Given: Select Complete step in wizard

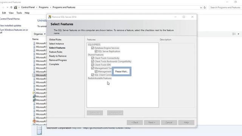Looking at the screenshot, I should [x=54, y=64].
